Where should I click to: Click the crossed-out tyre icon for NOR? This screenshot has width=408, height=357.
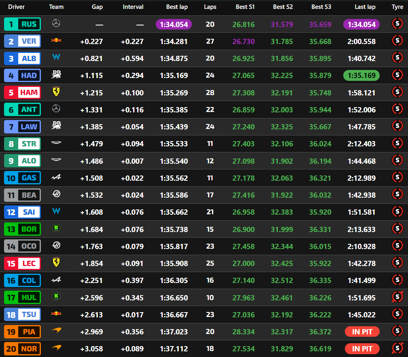[397, 348]
